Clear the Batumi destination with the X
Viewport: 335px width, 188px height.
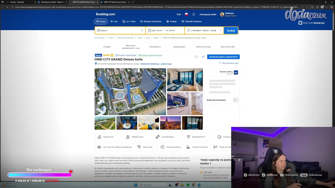pos(142,30)
